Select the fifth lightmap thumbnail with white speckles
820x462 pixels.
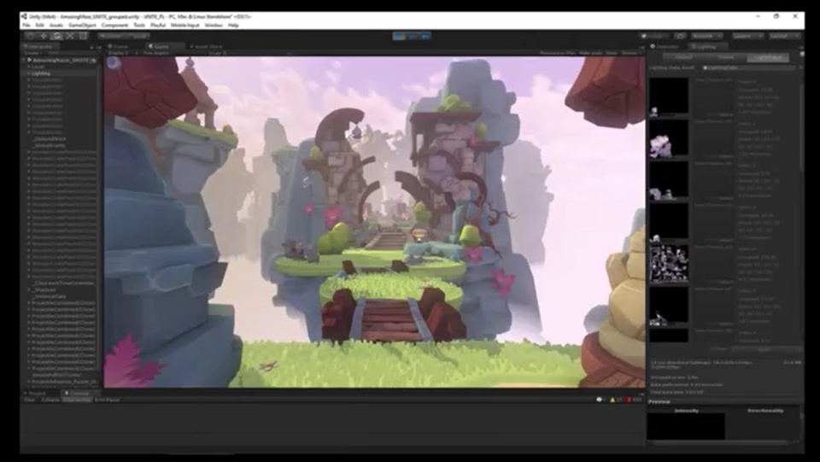tap(669, 264)
